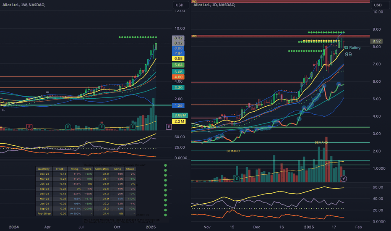This screenshot has width=391, height=231.
Task: Click the 8.32 price label on daily chart
Action: (x=377, y=41)
